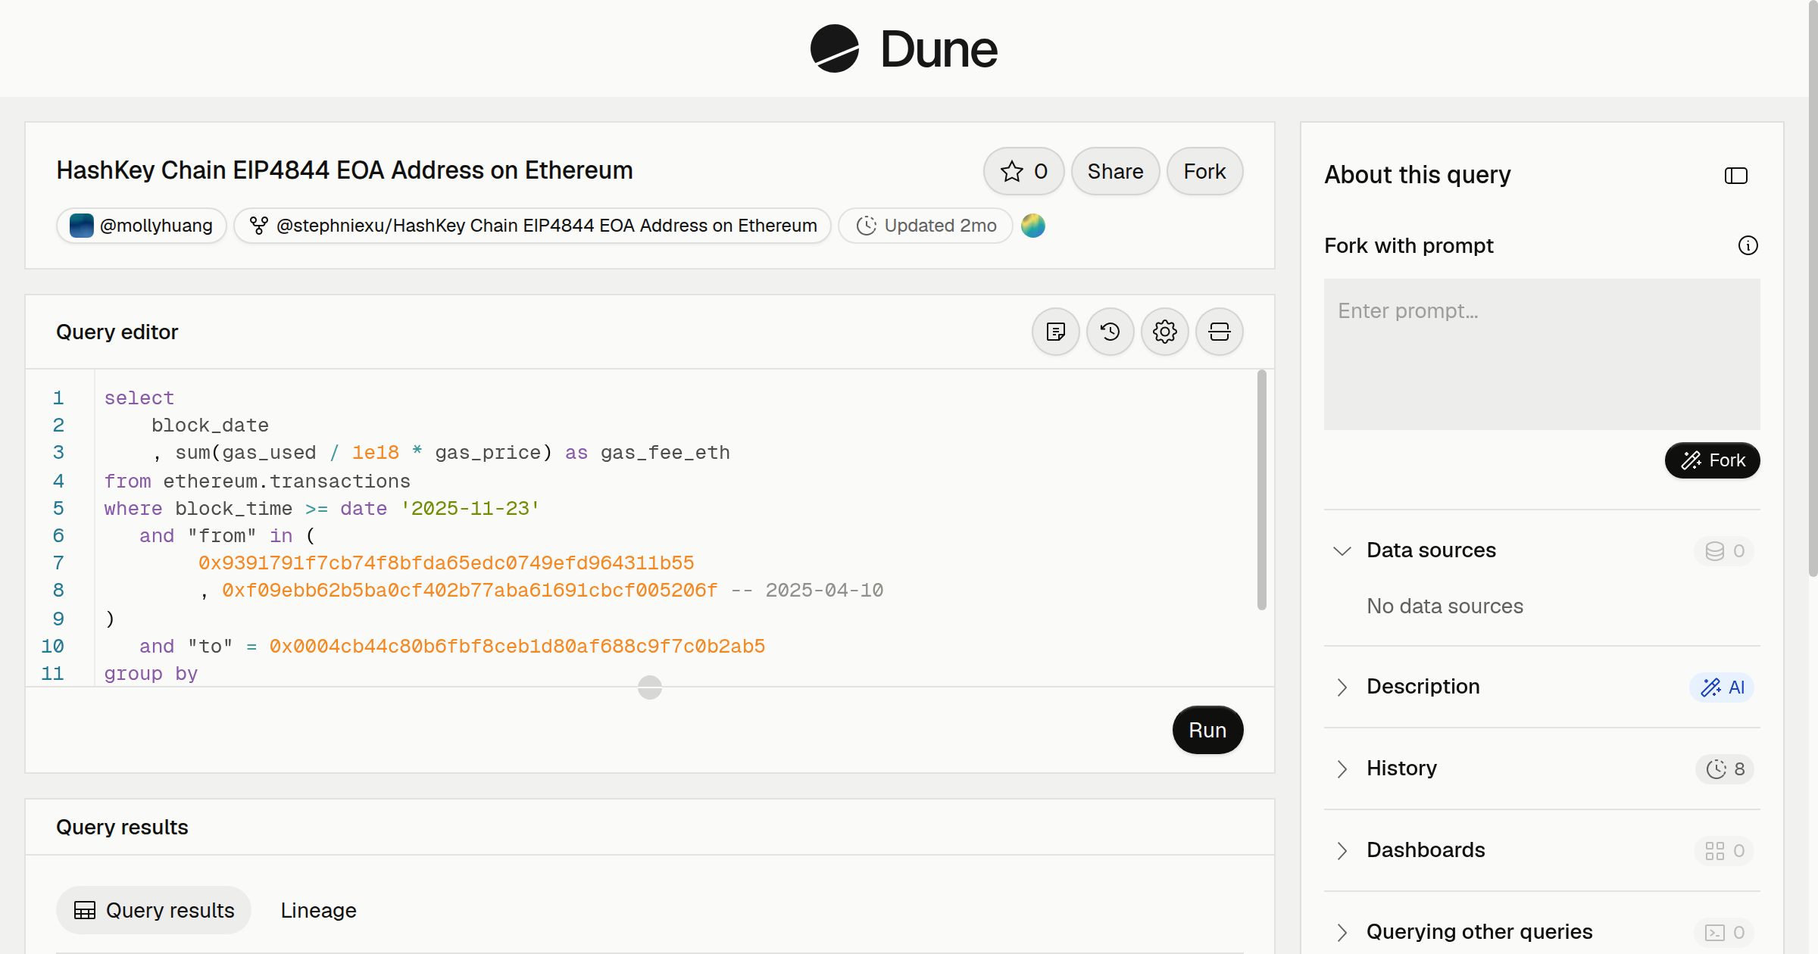The width and height of the screenshot is (1818, 954).
Task: Switch to the Query results tab
Action: click(x=154, y=910)
